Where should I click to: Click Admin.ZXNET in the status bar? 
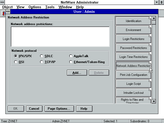(61, 121)
